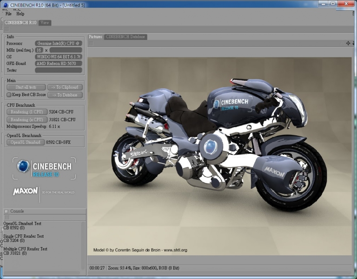This screenshot has width=357, height=279.
Task: Select the Pictures tab
Action: coord(95,37)
